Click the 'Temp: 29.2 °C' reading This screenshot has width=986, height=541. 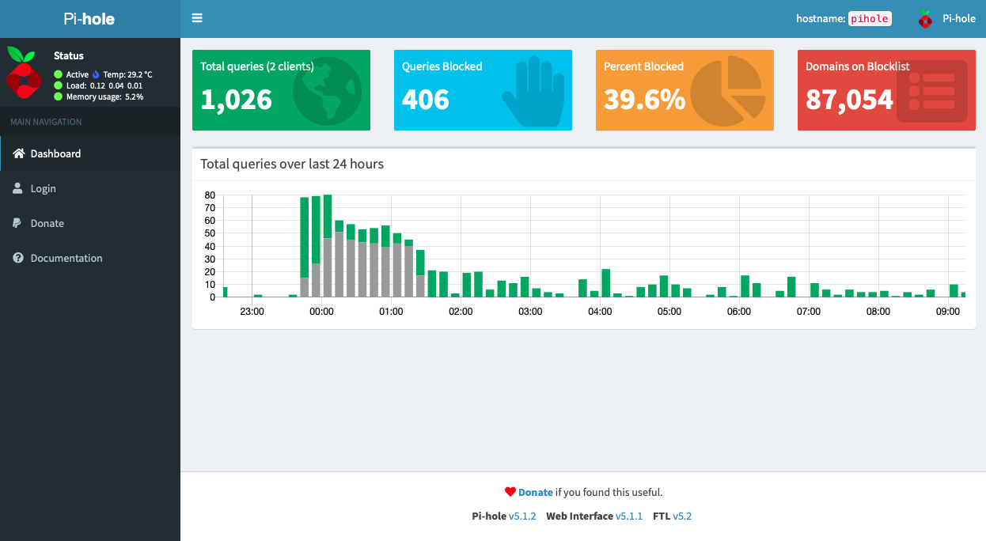tap(127, 74)
